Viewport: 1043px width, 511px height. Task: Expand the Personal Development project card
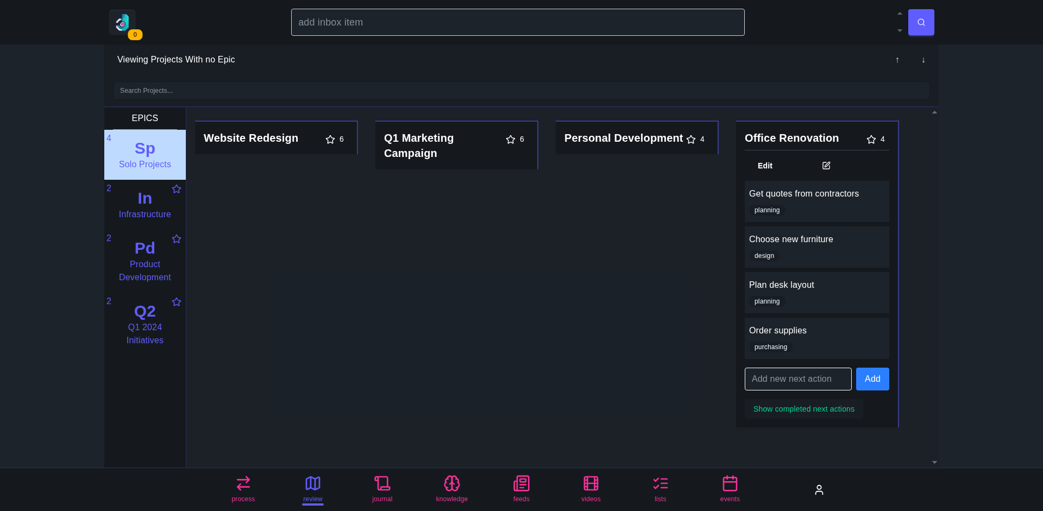(623, 138)
